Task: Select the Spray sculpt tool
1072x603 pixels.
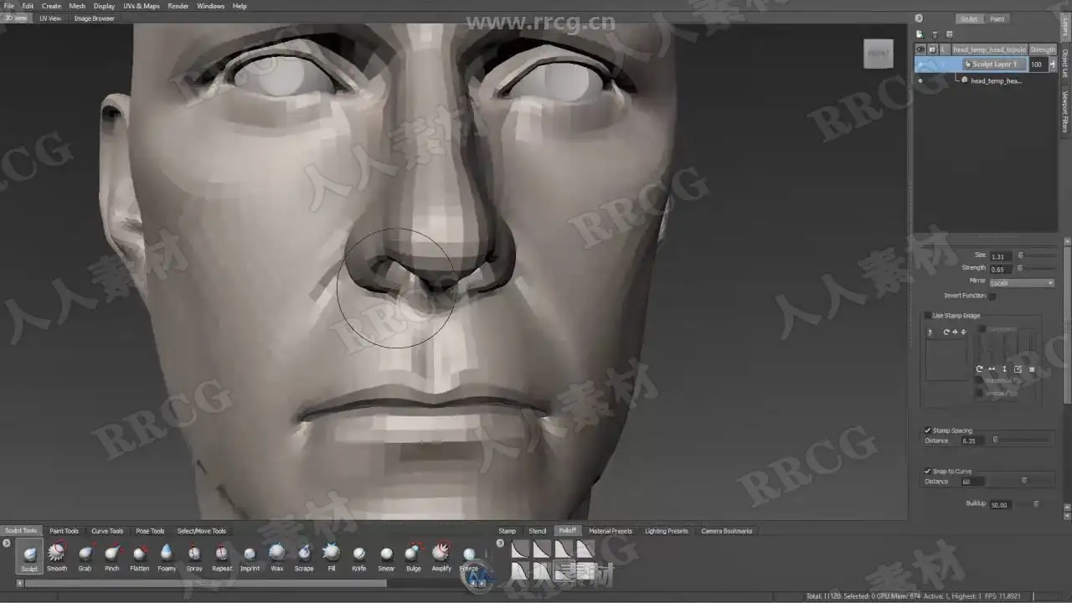Action: (x=194, y=556)
